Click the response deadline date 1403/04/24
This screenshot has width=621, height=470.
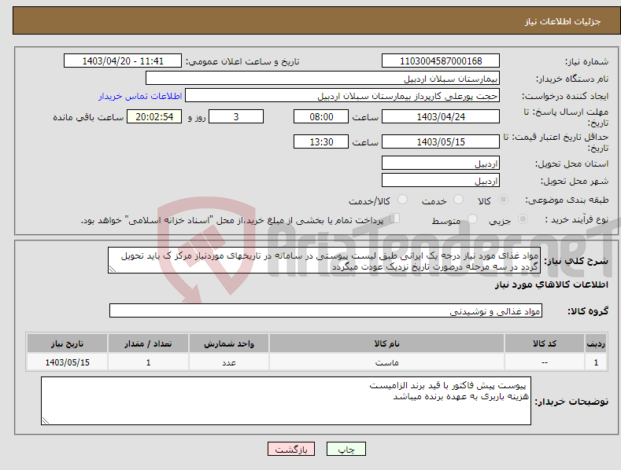click(441, 116)
